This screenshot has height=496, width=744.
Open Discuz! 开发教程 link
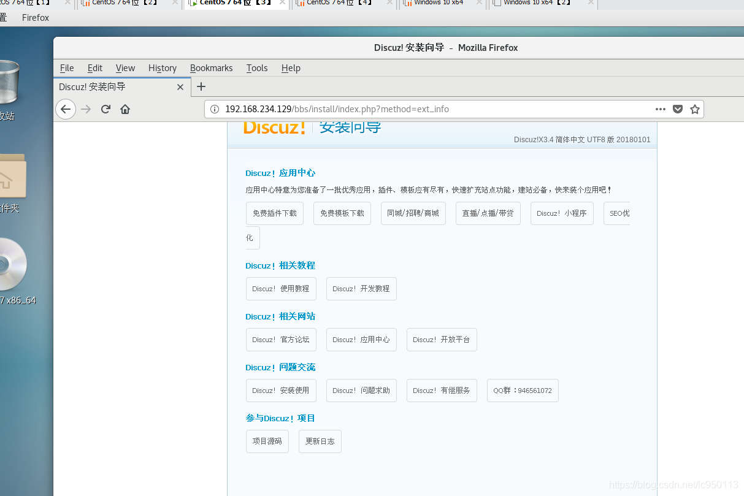tap(361, 289)
